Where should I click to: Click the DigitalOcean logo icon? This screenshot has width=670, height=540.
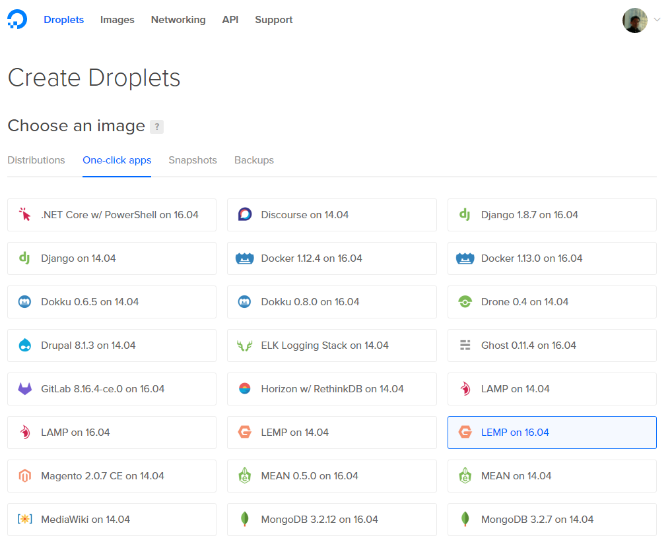pos(17,19)
